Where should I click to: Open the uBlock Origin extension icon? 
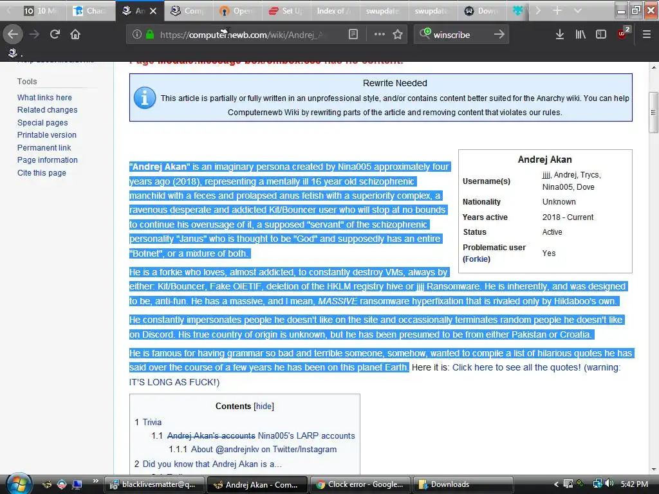click(x=623, y=33)
